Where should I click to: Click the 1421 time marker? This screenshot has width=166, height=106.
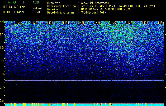coord(18,23)
